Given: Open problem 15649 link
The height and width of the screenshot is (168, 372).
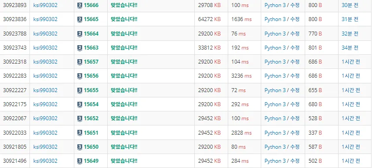Looking at the screenshot, I should point(91,161).
